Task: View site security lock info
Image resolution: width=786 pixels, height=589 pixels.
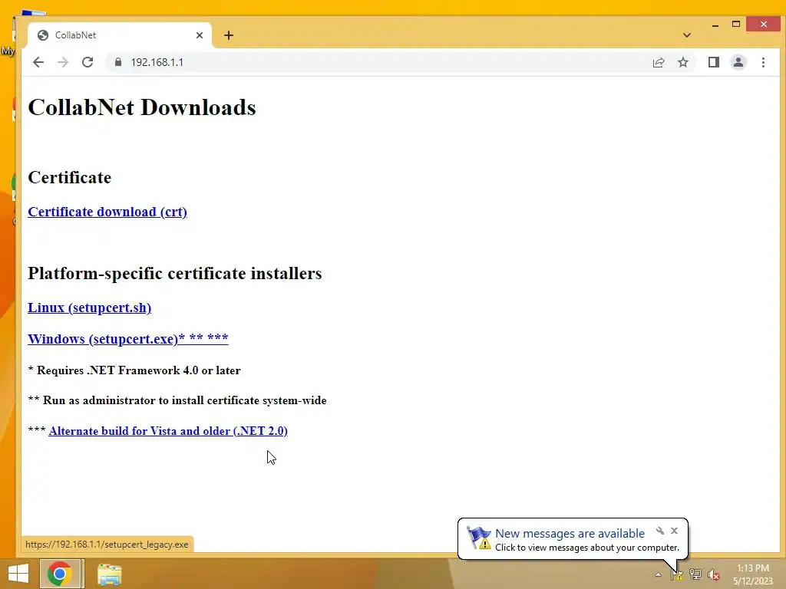Action: tap(117, 62)
